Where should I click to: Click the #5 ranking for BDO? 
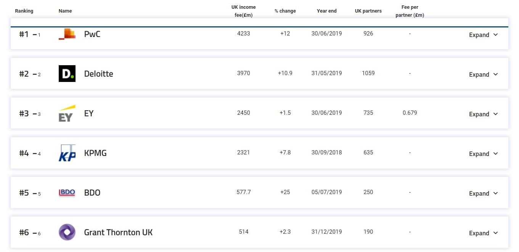(x=24, y=193)
